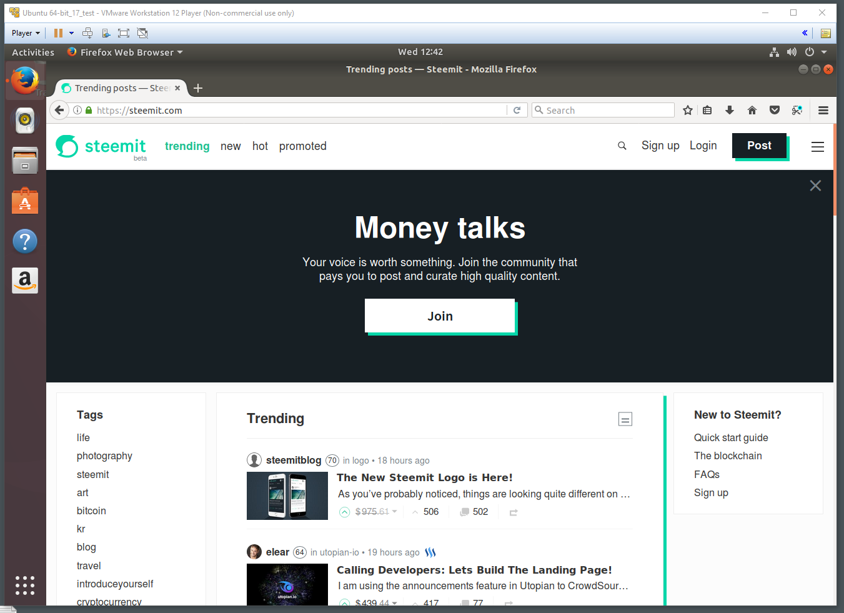Screen dimensions: 844x613
Task: Switch to the hot posts tab
Action: pyautogui.click(x=260, y=146)
